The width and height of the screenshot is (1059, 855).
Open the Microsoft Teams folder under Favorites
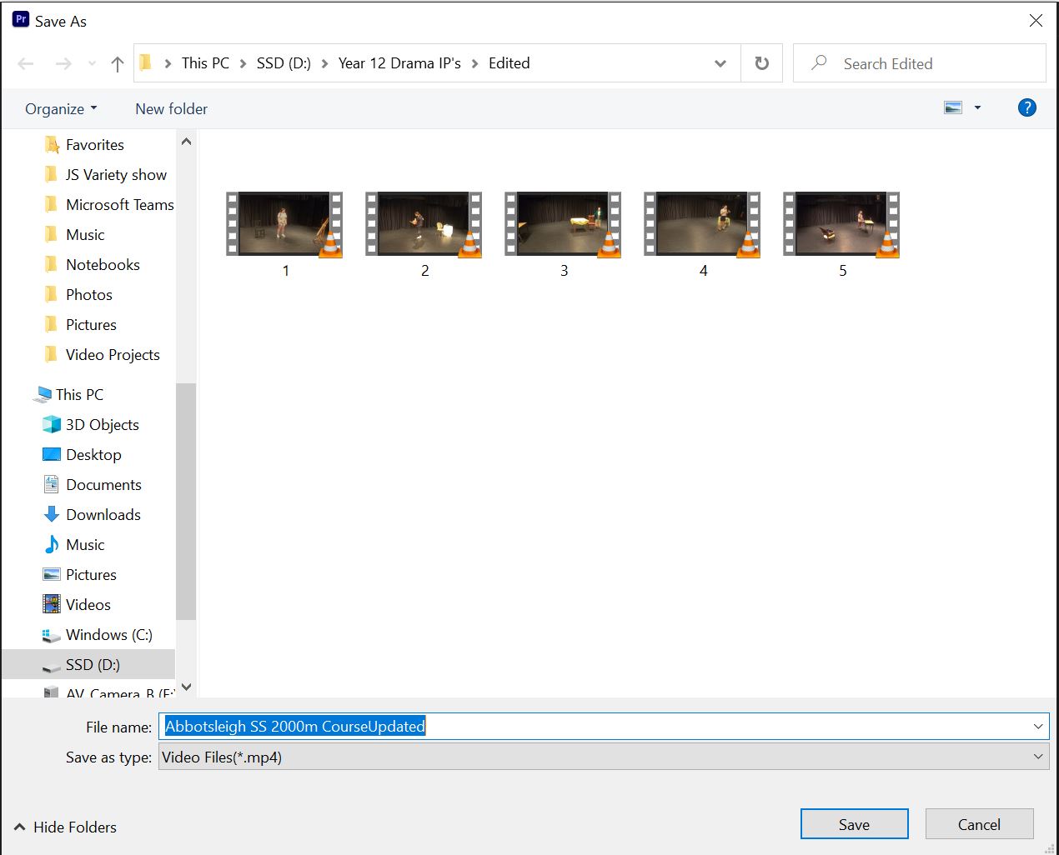(x=119, y=204)
